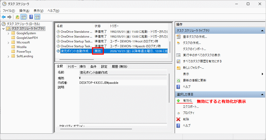
Task: Click 実行中のすべてのタスクの表示 icon
Action: click(178, 55)
